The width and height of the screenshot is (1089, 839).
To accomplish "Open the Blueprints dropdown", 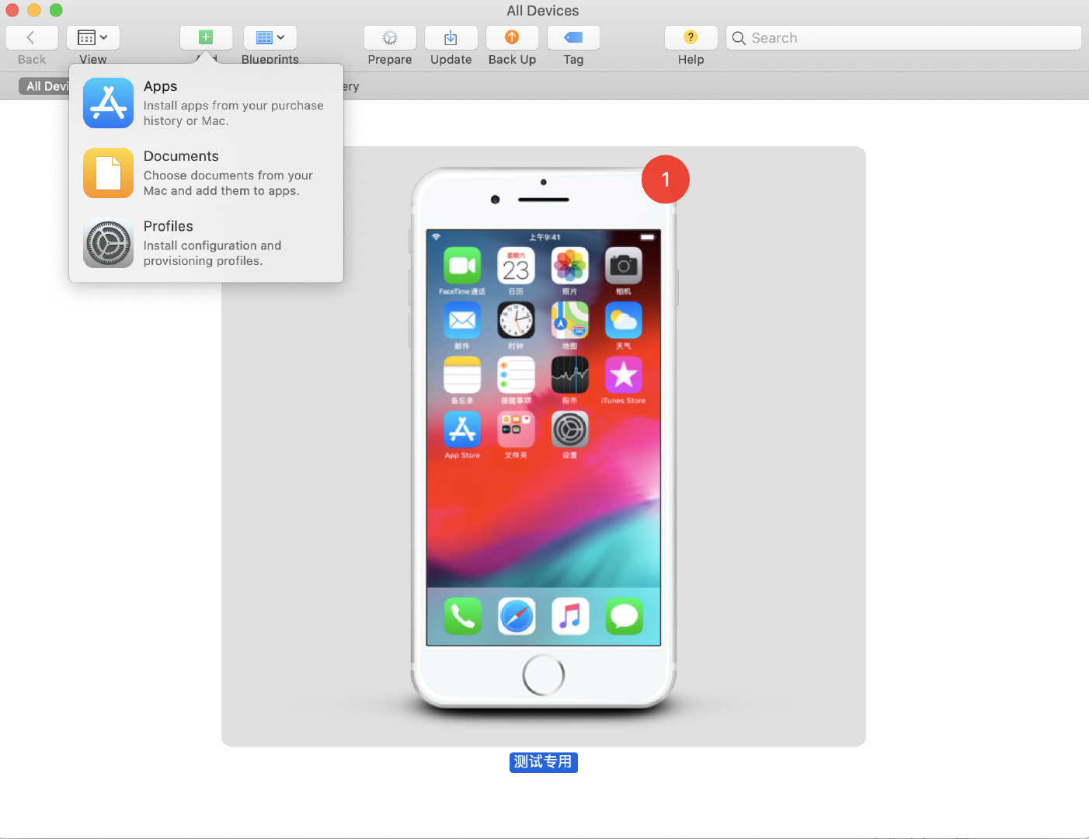I will point(270,37).
